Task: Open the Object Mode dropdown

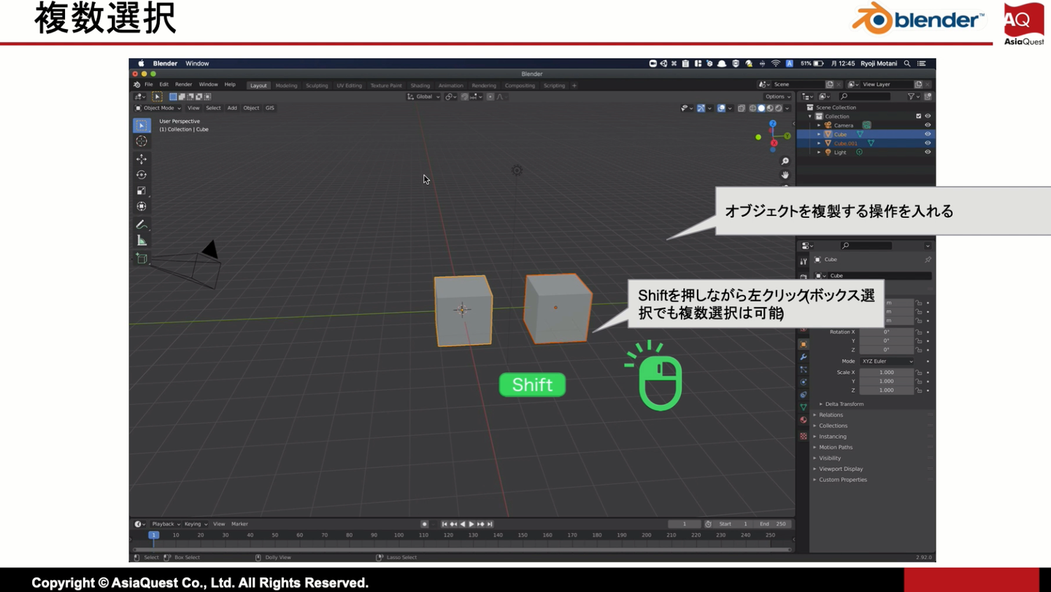Action: click(x=158, y=108)
